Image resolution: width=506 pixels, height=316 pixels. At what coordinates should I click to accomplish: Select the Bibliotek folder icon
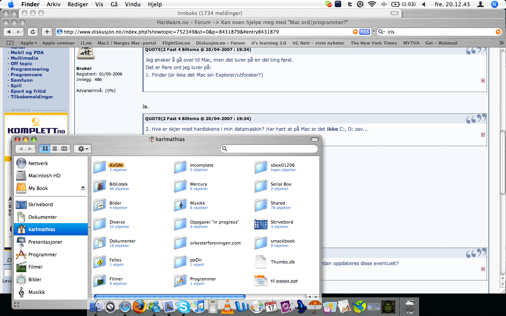click(x=100, y=186)
